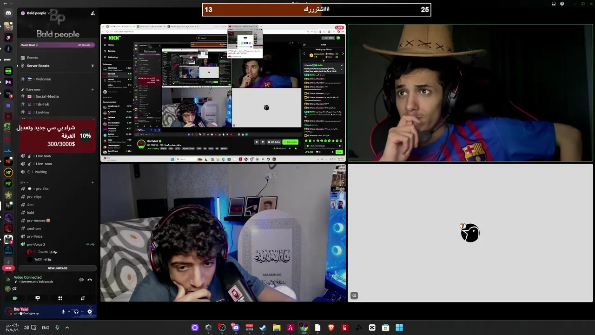Open the bald text channel
This screenshot has height=335, width=595.
point(58,213)
